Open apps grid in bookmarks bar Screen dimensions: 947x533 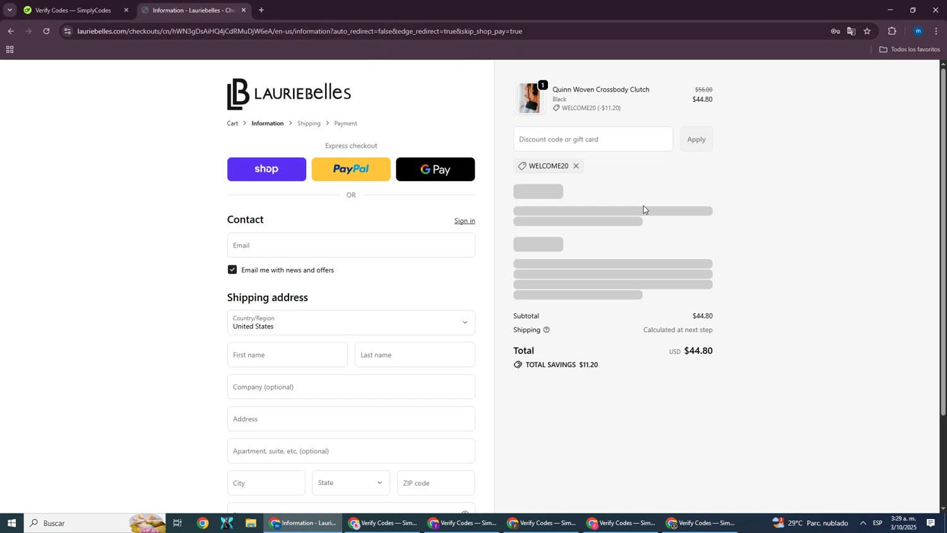coord(9,50)
